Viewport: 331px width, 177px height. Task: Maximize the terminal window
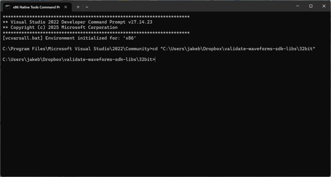point(311,6)
